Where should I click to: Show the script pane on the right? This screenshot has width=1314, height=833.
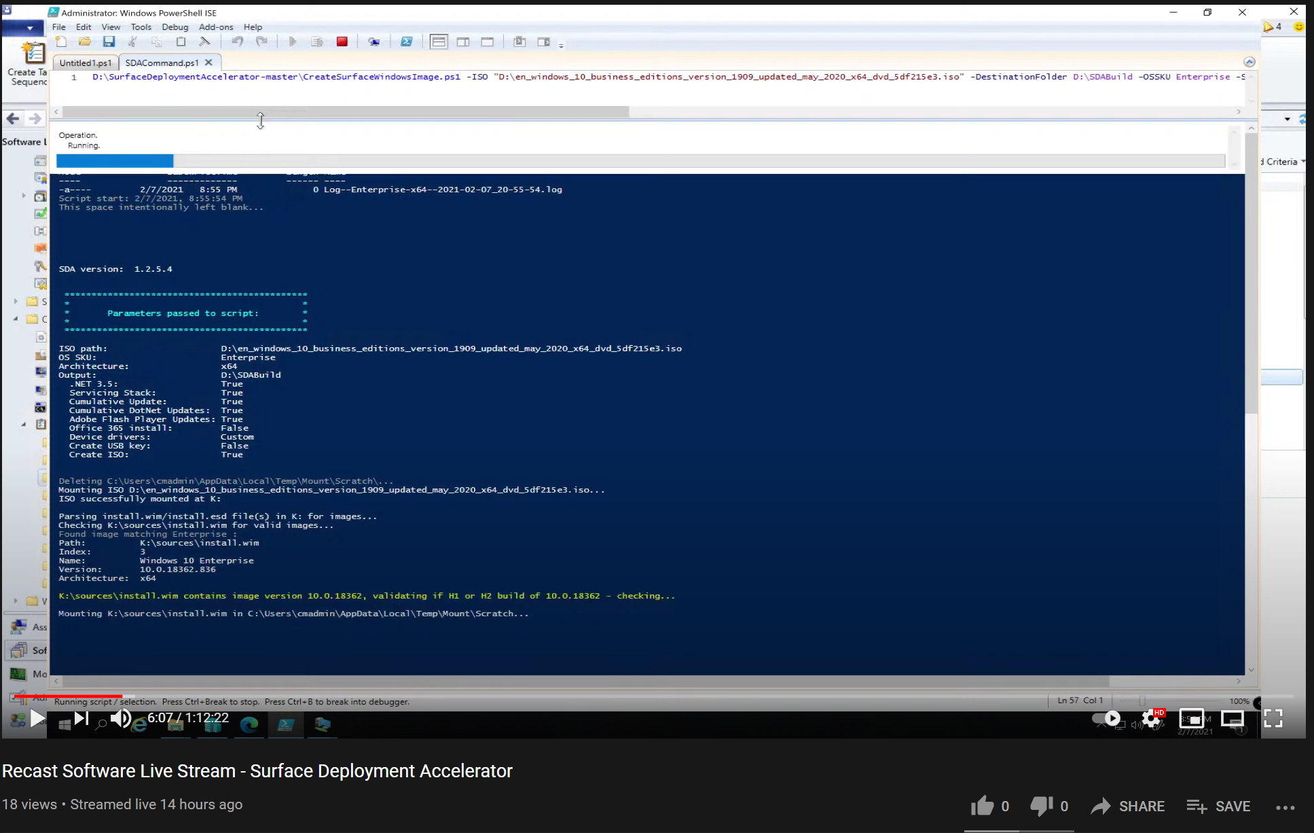coord(463,42)
